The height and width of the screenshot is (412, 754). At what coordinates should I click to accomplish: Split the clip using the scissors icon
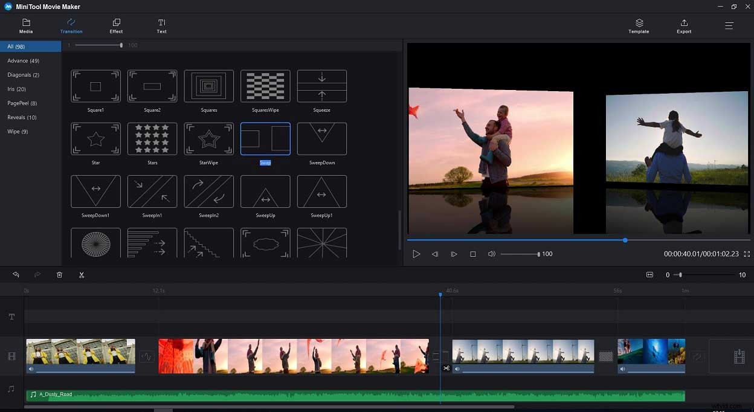coord(82,274)
